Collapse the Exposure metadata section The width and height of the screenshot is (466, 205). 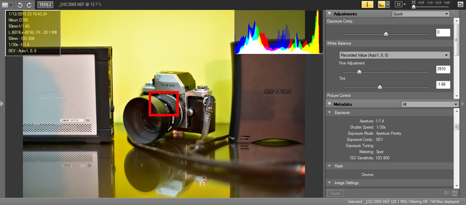[x=330, y=113]
